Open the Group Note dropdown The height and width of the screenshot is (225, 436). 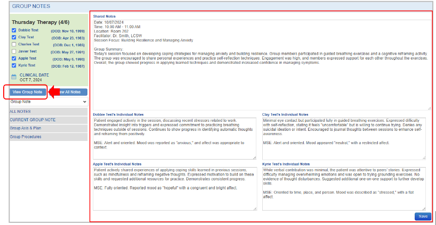pyautogui.click(x=48, y=101)
